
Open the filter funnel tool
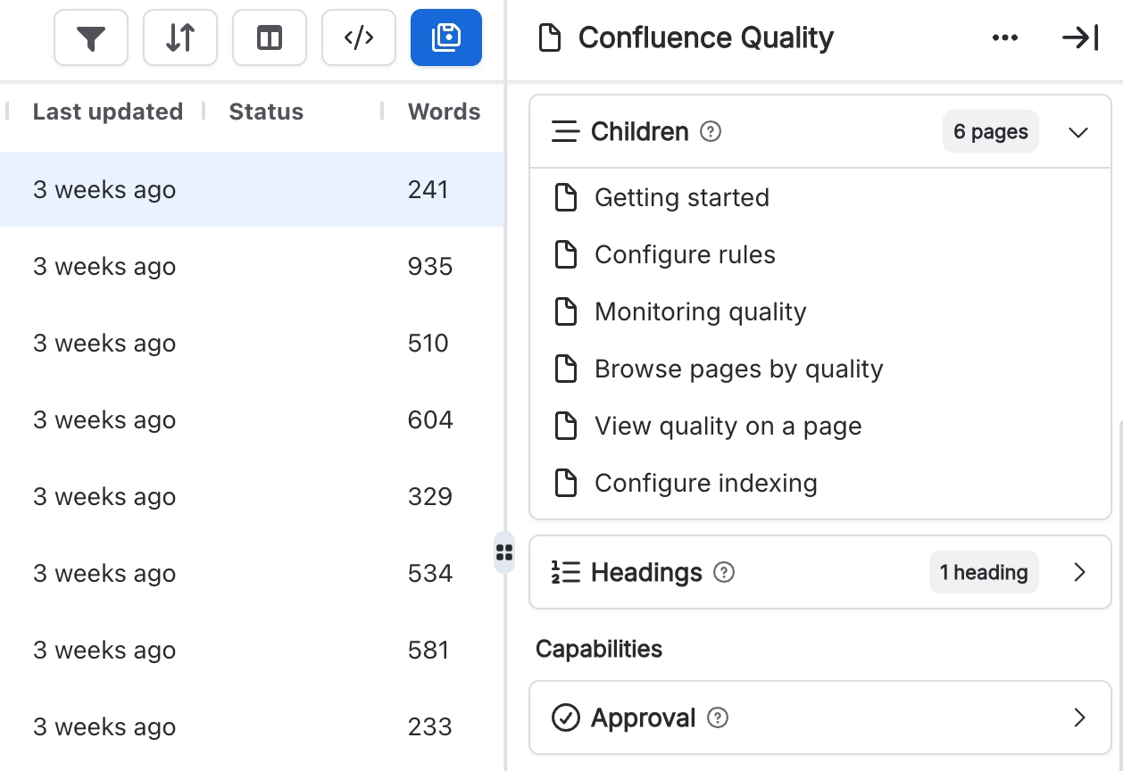[x=91, y=37]
